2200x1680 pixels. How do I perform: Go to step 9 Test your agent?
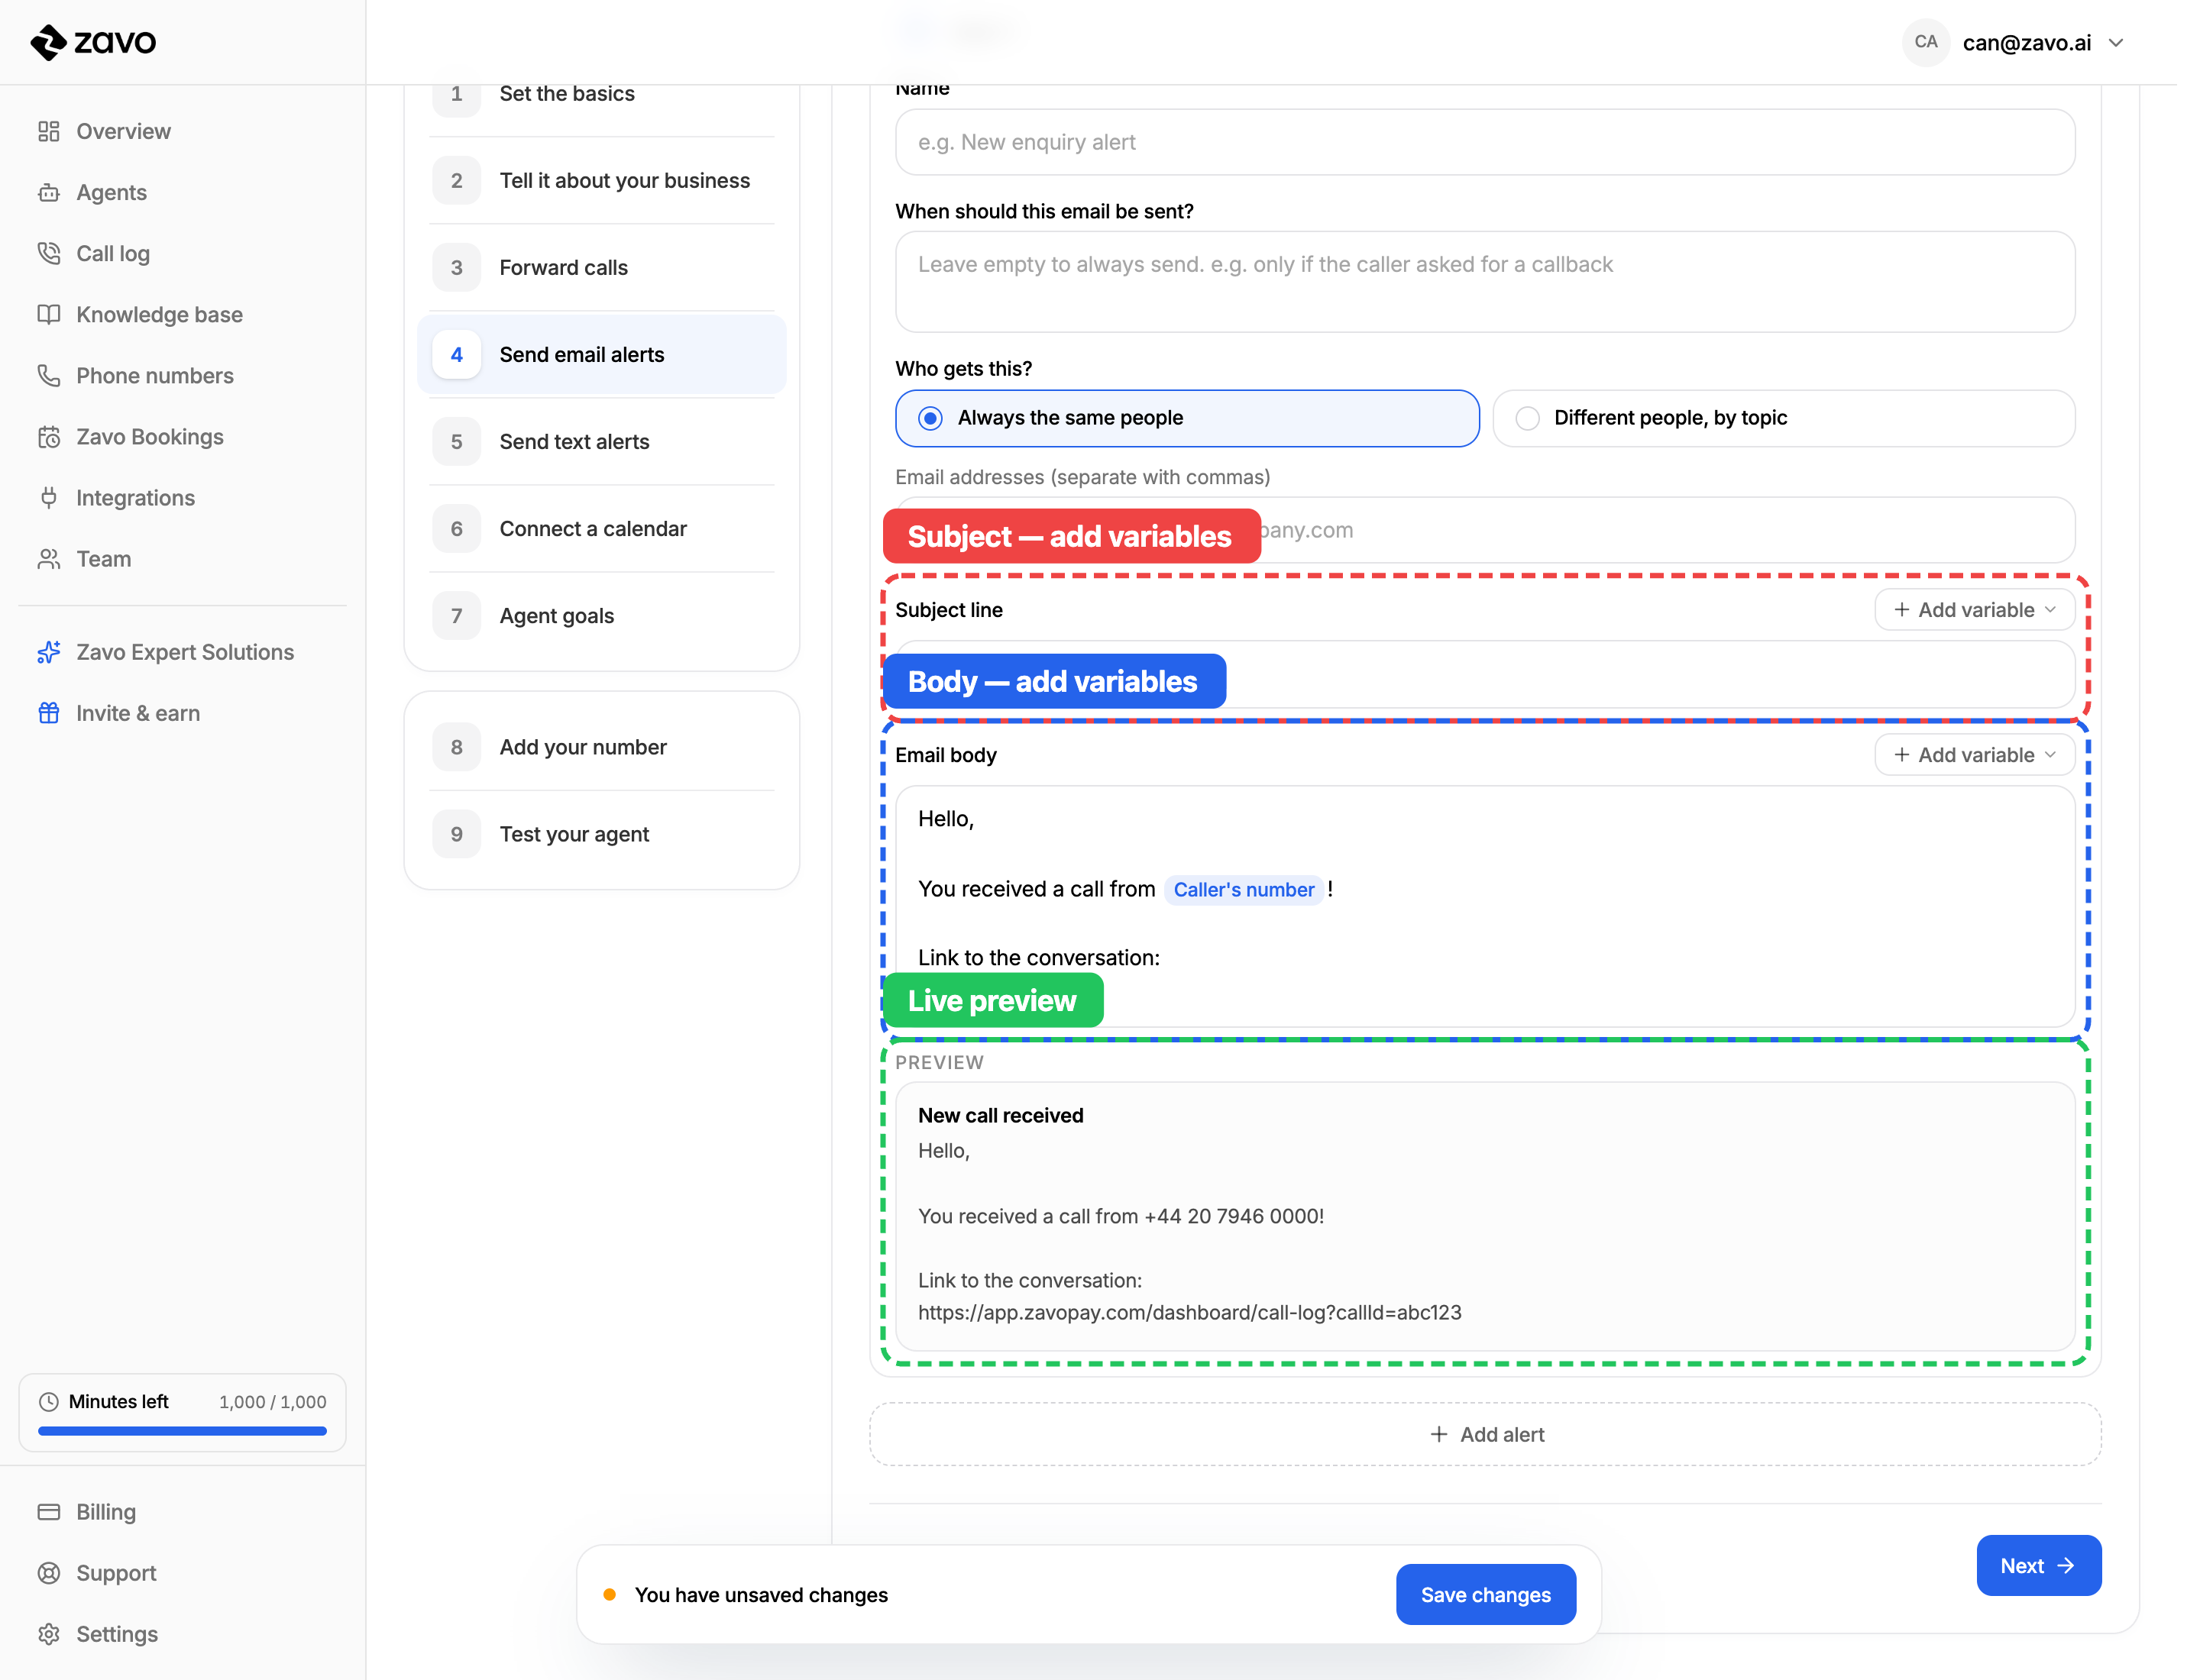(x=601, y=834)
